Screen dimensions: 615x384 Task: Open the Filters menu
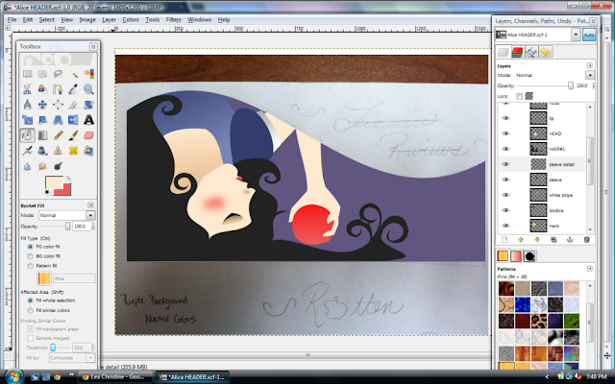[173, 19]
